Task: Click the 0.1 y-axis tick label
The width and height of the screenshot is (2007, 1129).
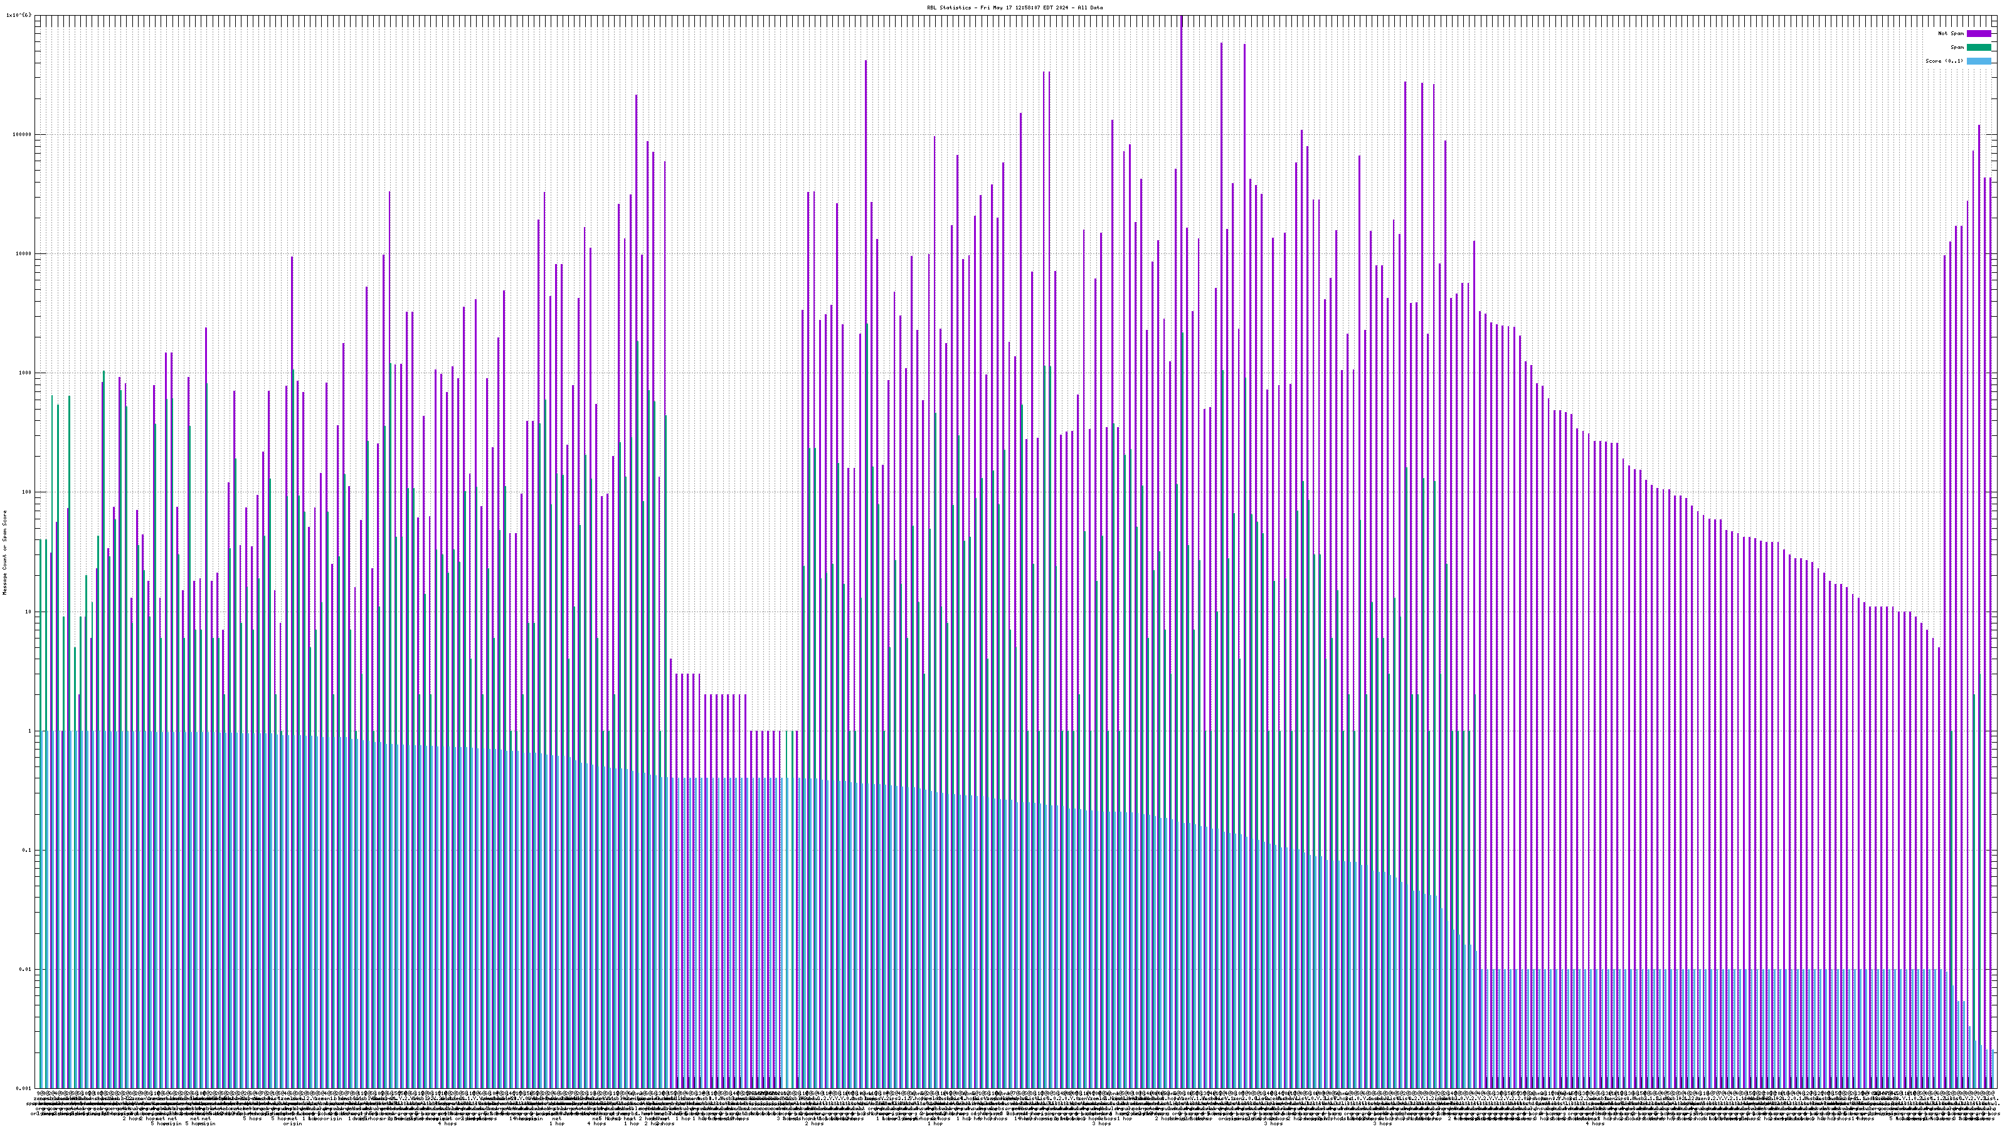Action: (26, 850)
